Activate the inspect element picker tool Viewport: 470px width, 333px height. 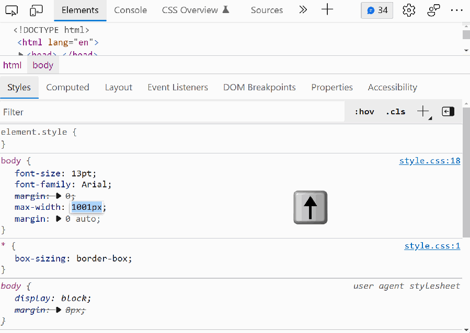12,10
